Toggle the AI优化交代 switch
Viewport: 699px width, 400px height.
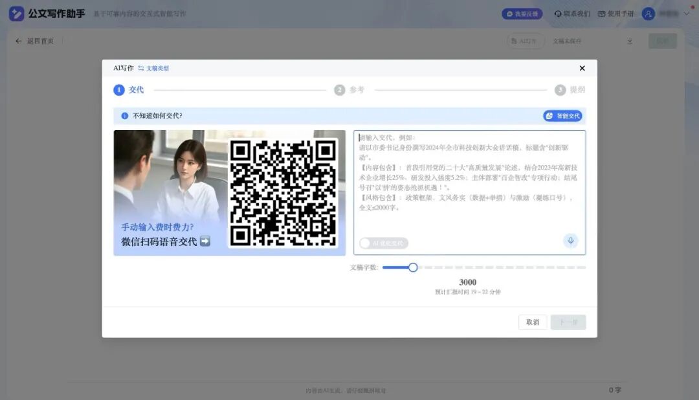tap(384, 243)
